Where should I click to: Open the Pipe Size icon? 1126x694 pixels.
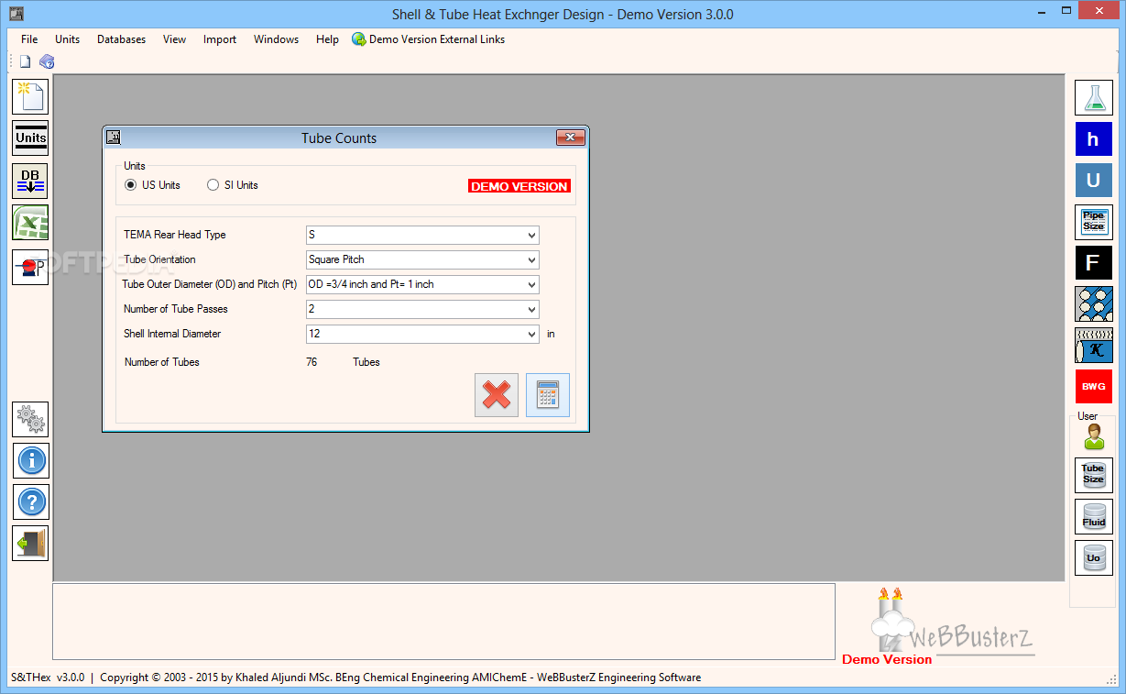1094,222
